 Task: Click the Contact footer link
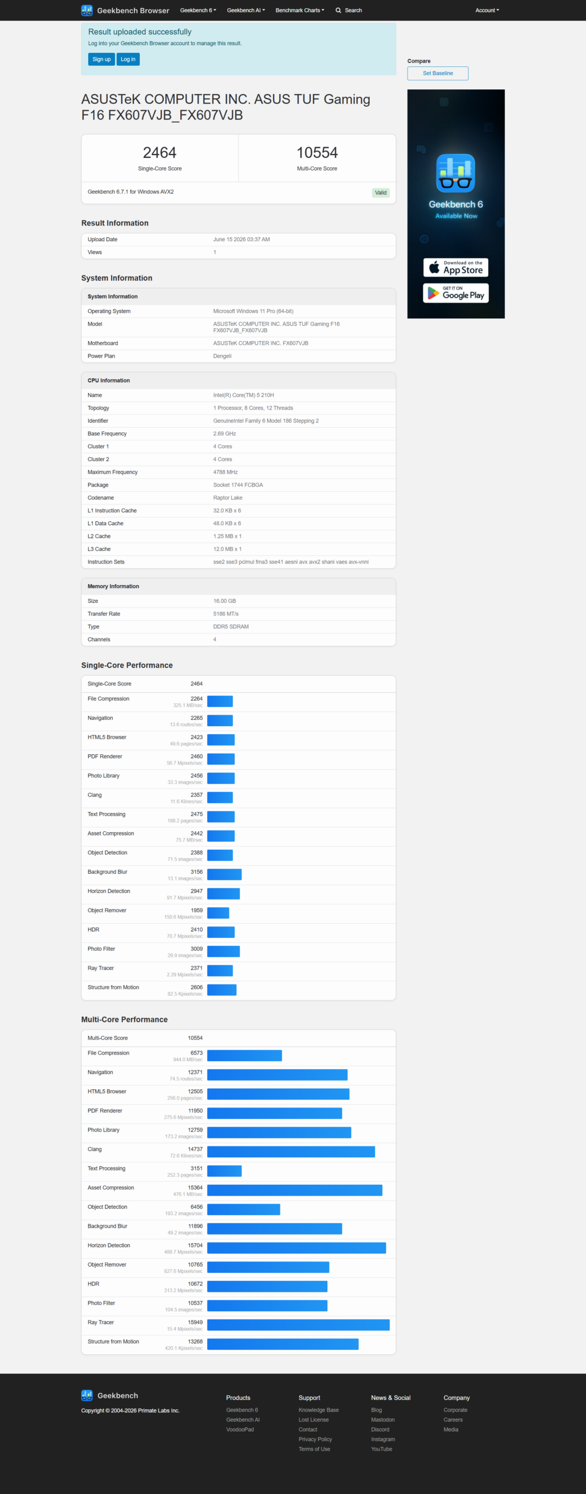[x=308, y=1430]
